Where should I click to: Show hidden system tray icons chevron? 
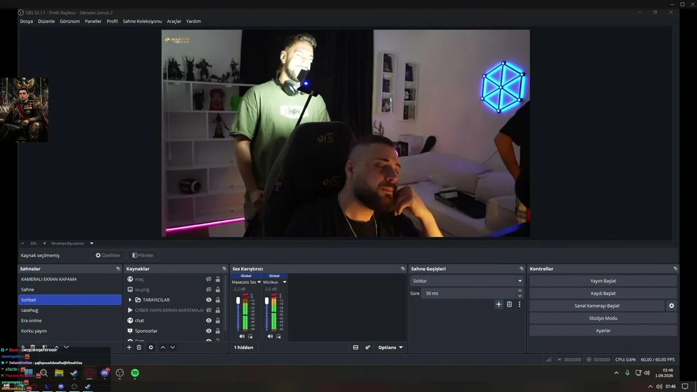(x=616, y=373)
